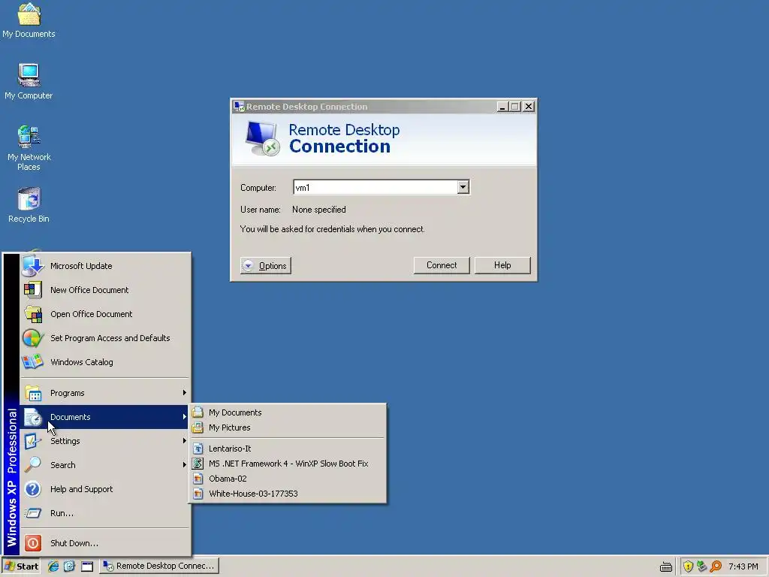Click the magnifier tray icon

(716, 566)
